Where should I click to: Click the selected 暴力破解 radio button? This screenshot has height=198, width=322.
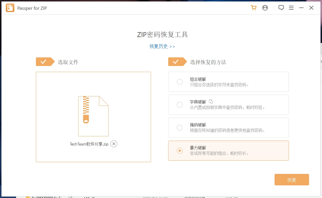[180, 151]
